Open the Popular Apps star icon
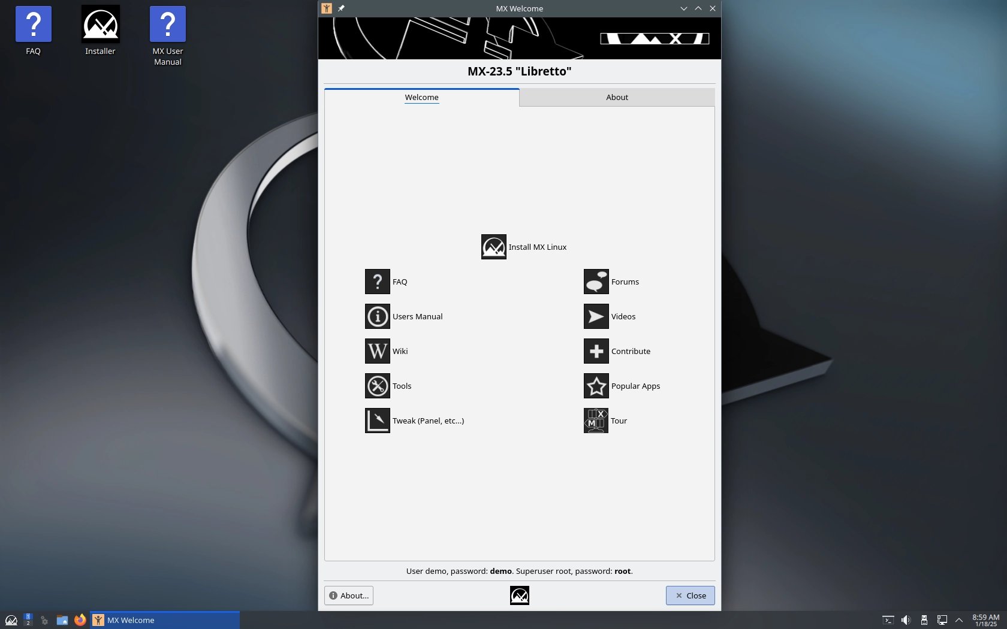This screenshot has height=629, width=1007. click(x=596, y=386)
